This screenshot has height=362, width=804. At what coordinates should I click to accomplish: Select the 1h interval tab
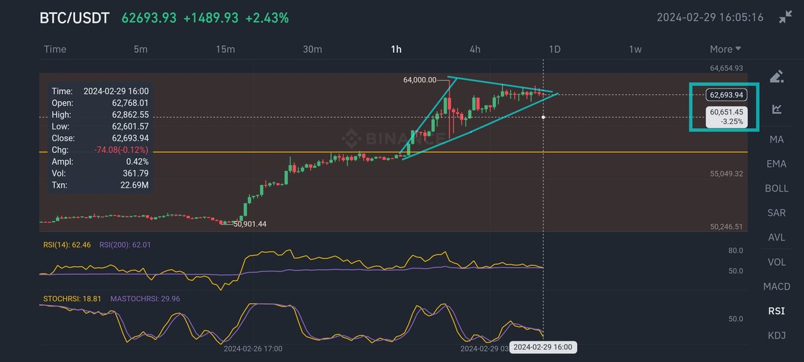click(397, 49)
